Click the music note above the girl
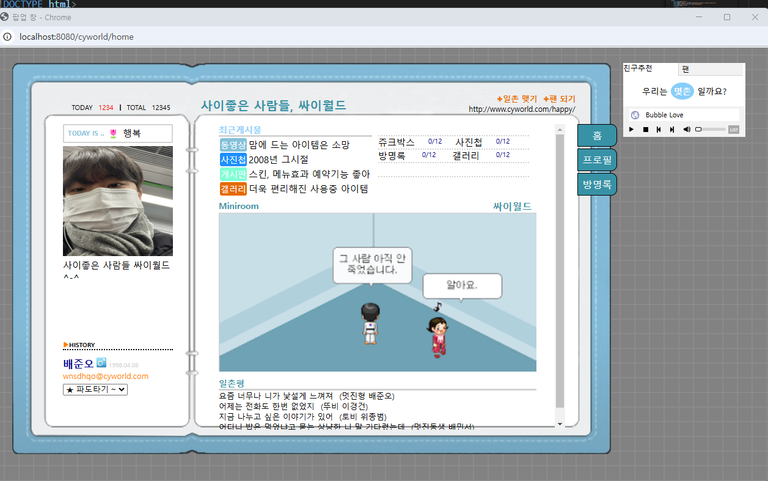This screenshot has width=768, height=481. pos(437,307)
